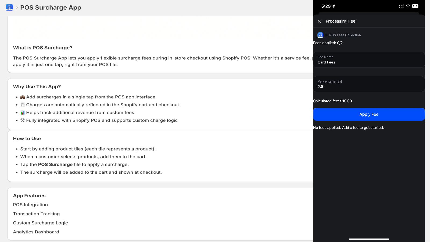The width and height of the screenshot is (430, 242).
Task: Tap the cellular signal icon
Action: 402,6
